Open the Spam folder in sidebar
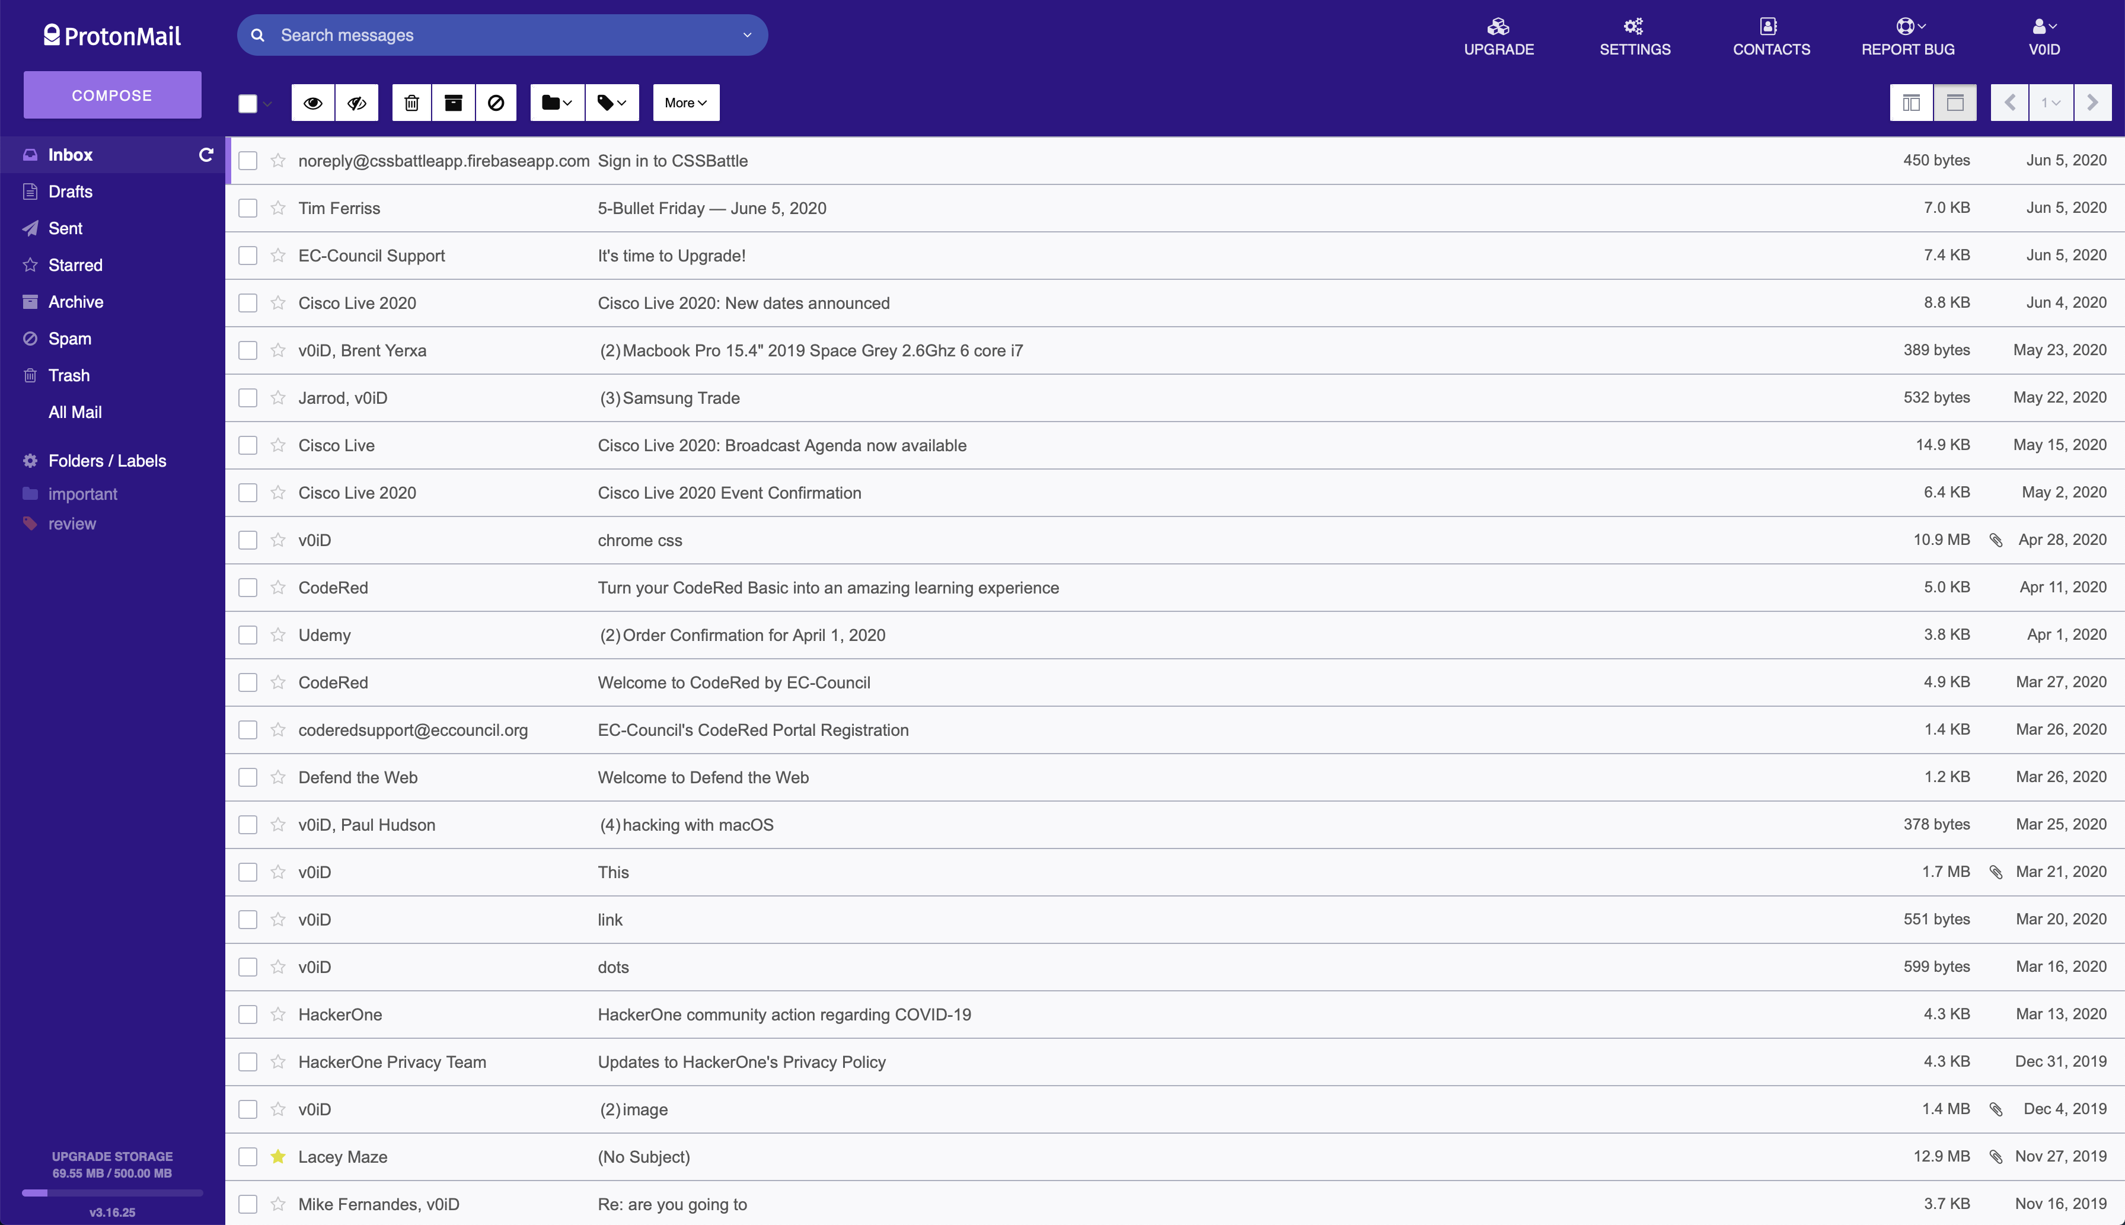Screen dimensions: 2125x1225 (x=70, y=339)
